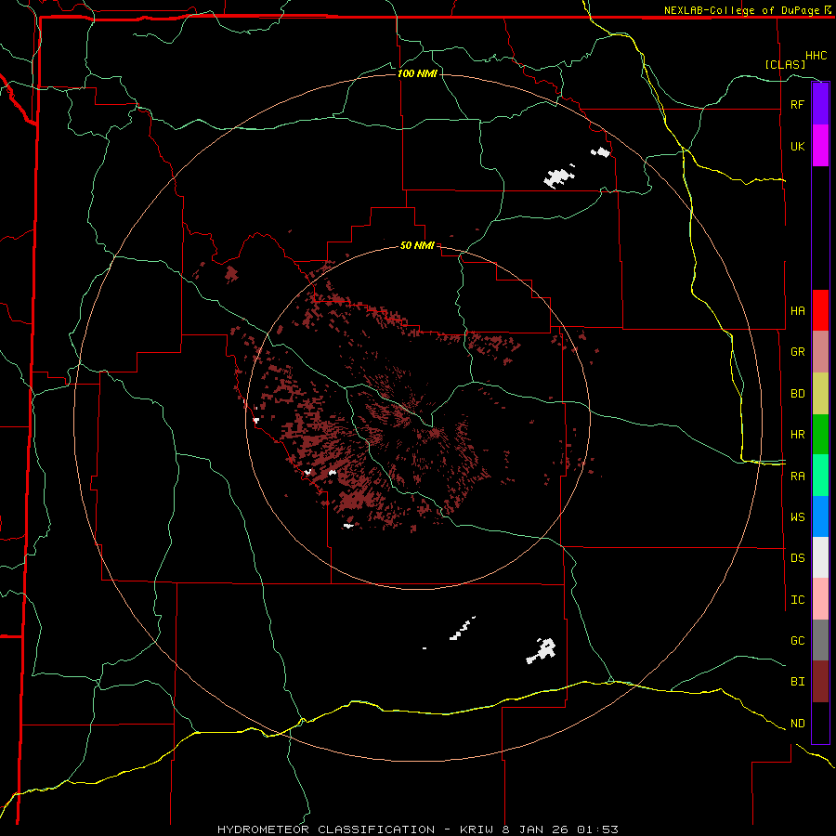The width and height of the screenshot is (836, 836).
Task: Pick the blue WS legend swatch
Action: point(820,516)
